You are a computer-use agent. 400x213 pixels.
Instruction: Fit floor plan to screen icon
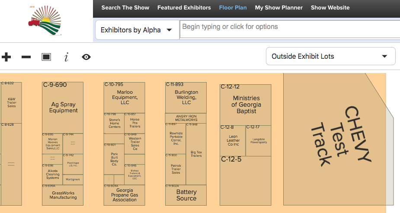[x=46, y=57]
